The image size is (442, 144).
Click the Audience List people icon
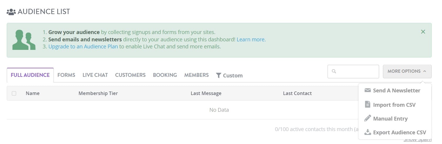11,12
